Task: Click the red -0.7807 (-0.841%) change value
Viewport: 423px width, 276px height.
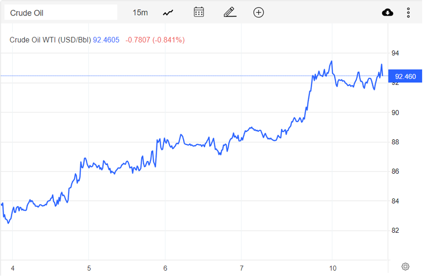Action: pyautogui.click(x=155, y=40)
